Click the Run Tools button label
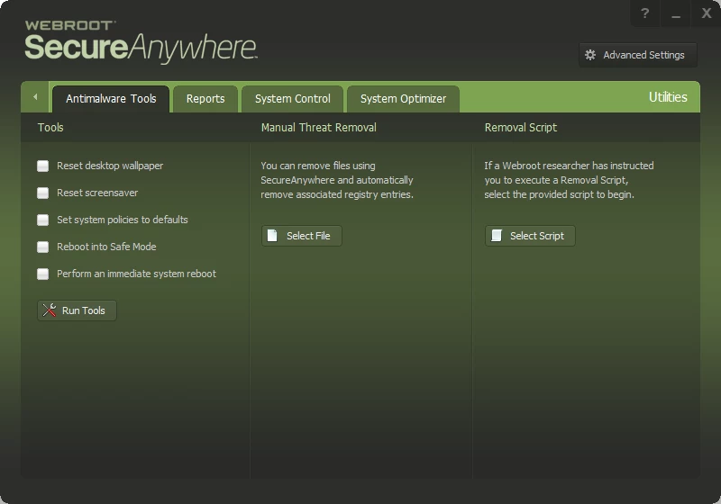721x504 pixels. 84,310
